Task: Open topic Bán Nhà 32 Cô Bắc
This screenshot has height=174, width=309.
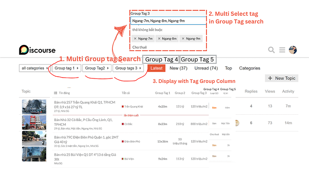Action: click(83, 122)
